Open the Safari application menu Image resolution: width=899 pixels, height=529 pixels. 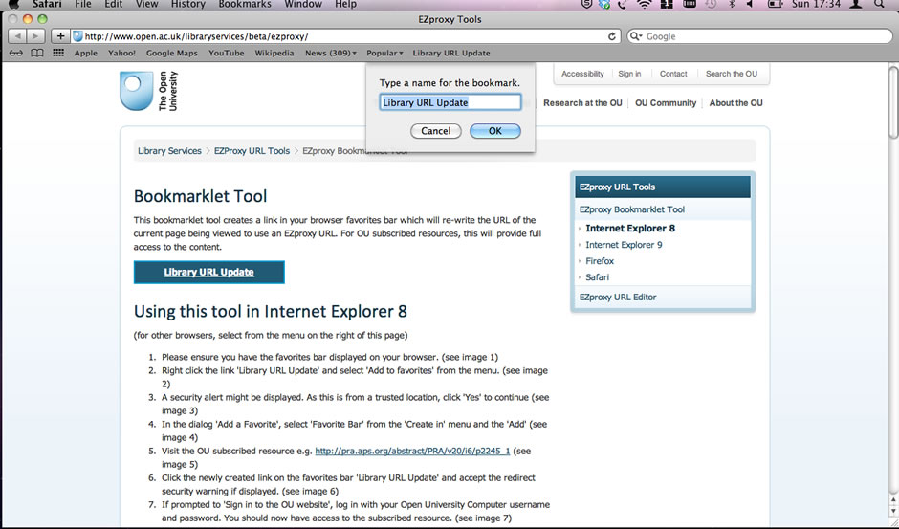[47, 4]
